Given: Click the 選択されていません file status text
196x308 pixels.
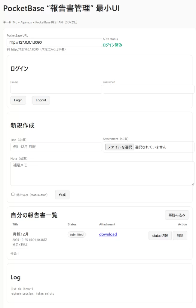Looking at the screenshot, I should click(x=150, y=147).
